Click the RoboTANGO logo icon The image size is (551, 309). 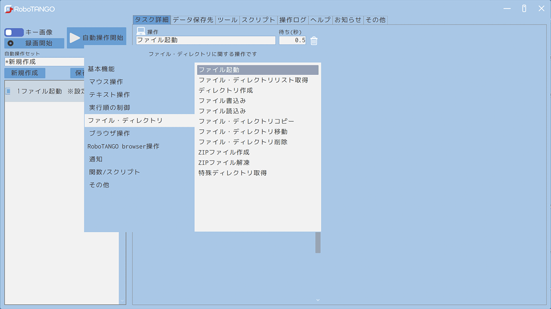point(8,9)
